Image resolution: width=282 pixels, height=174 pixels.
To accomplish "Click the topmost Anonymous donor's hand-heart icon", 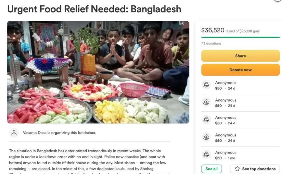I will click(207, 85).
